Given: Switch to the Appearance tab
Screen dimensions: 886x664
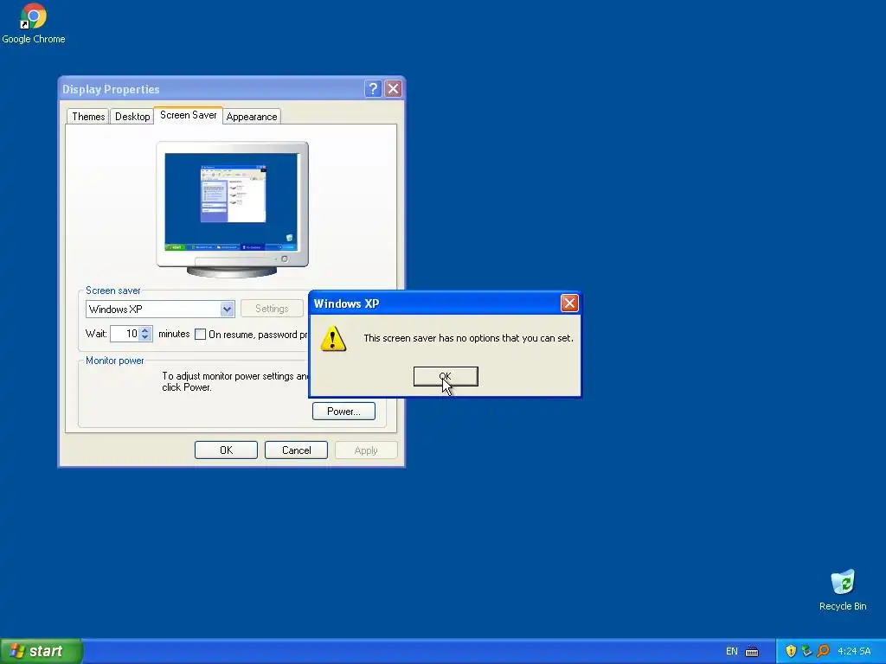Looking at the screenshot, I should (x=252, y=117).
